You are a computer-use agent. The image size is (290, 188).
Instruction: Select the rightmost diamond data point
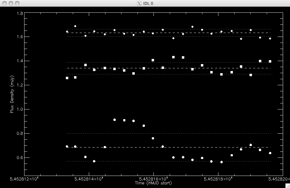pyautogui.click(x=270, y=39)
